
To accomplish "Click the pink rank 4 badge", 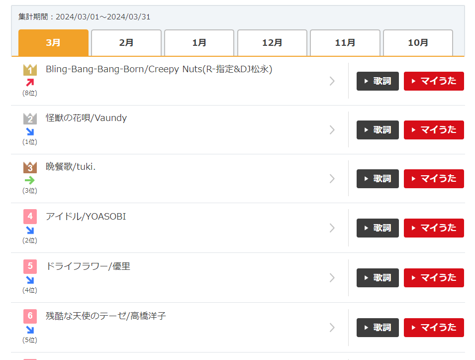I will pyautogui.click(x=30, y=216).
